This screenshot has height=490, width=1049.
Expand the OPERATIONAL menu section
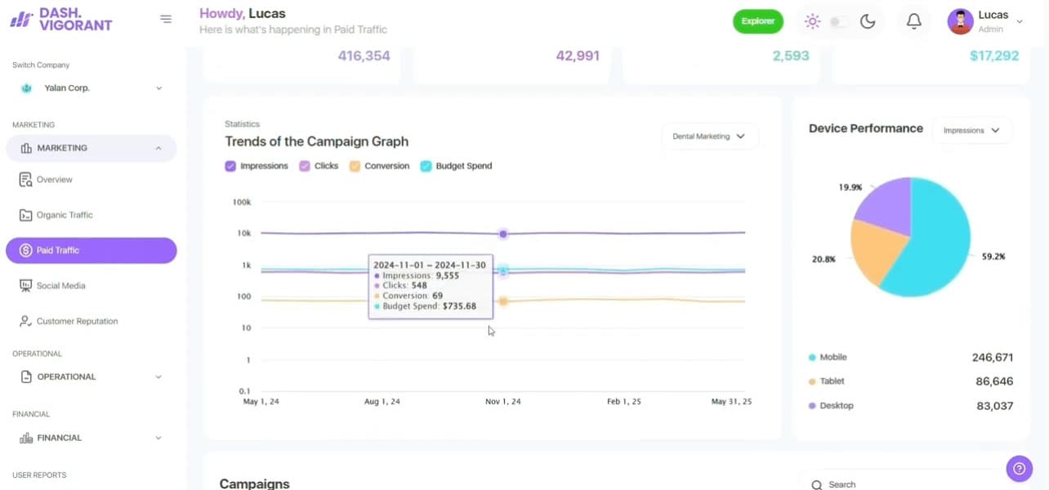91,377
